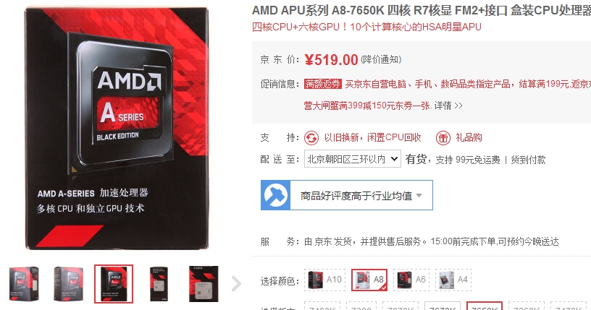
Task: Click the 礼品购 gift box icon
Action: tap(443, 138)
